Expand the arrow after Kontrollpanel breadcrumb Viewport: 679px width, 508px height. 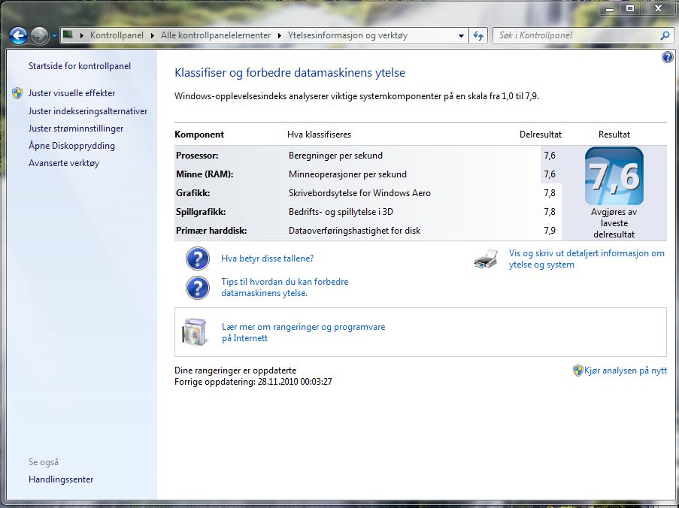153,35
